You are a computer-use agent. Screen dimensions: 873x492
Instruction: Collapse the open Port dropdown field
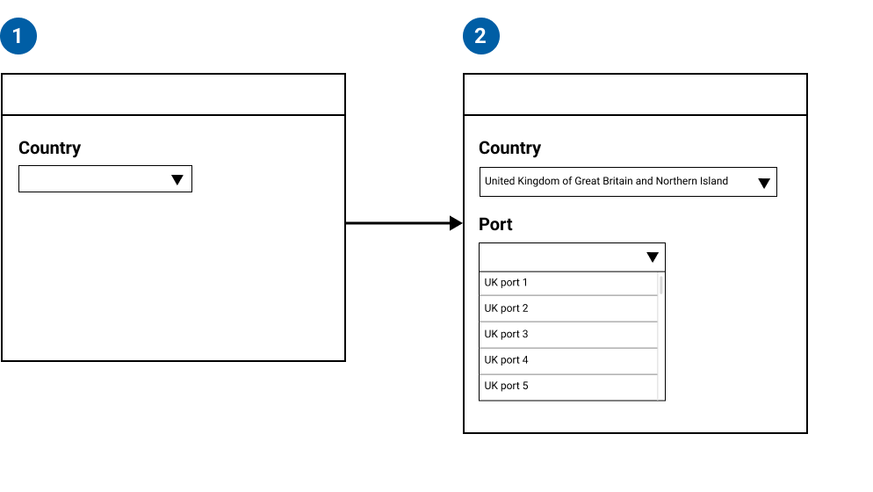click(x=562, y=257)
